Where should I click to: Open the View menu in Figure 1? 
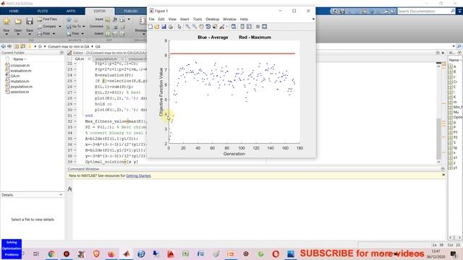172,19
